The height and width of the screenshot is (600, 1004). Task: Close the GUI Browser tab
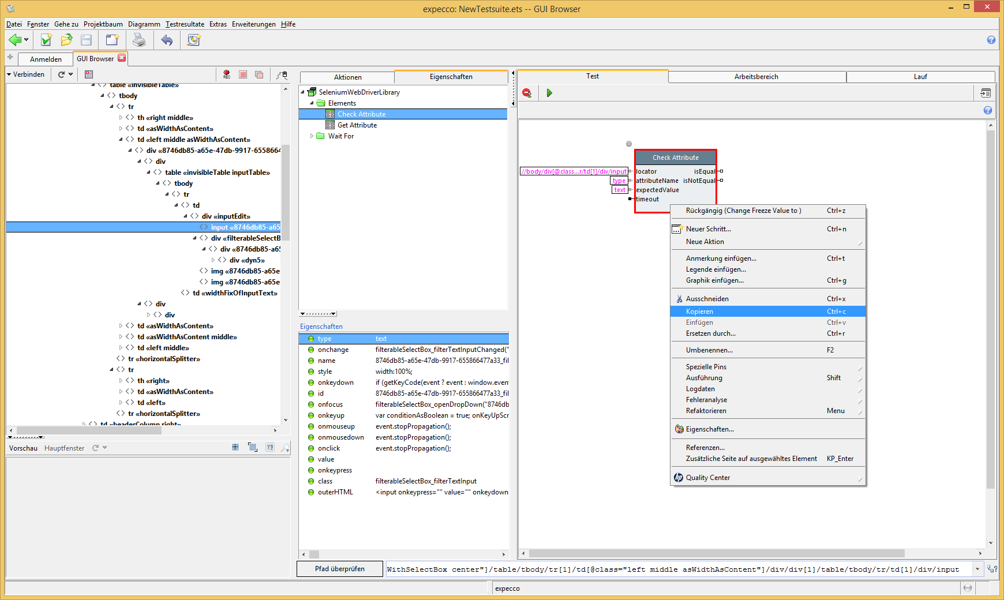coord(122,58)
